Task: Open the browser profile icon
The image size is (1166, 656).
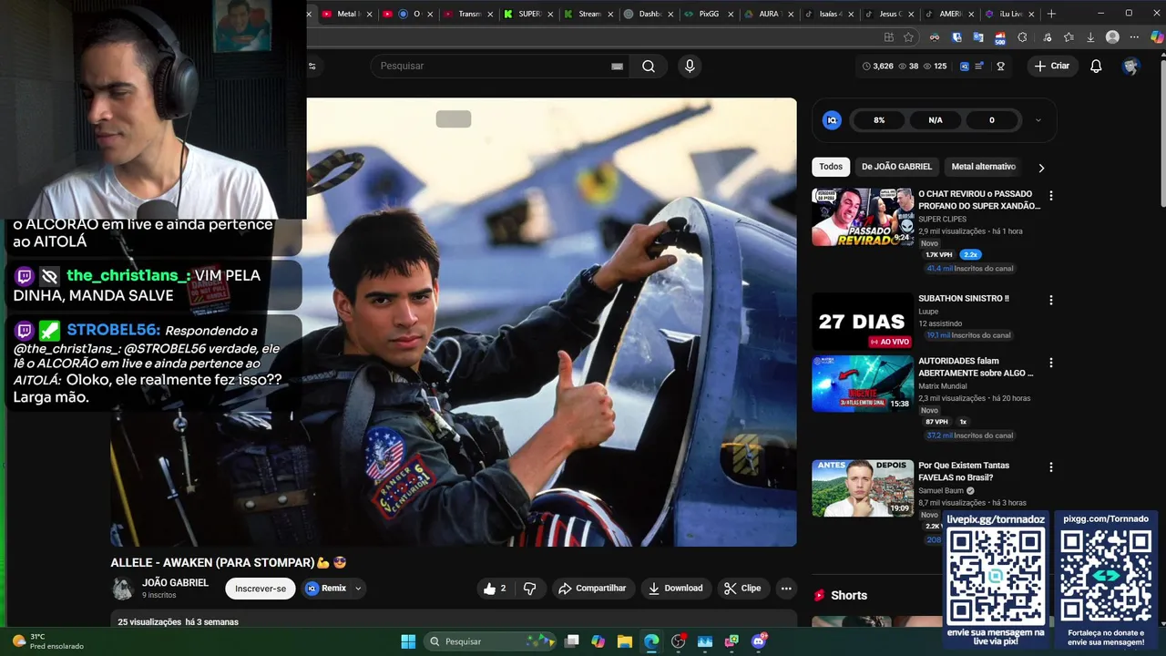Action: tap(1112, 37)
